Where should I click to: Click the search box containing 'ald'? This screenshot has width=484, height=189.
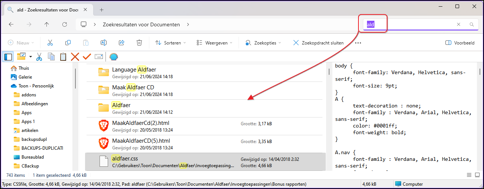(x=409, y=24)
